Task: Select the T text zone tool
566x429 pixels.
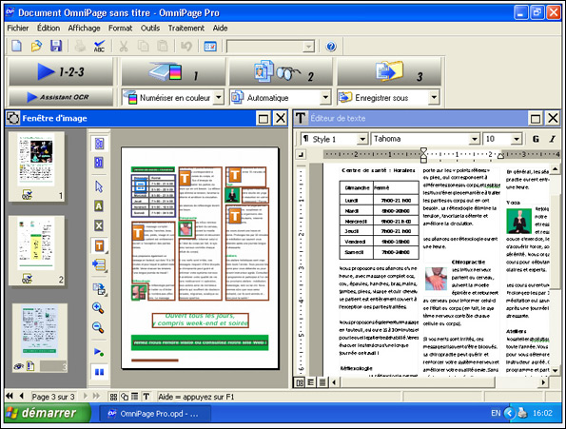Action: pos(99,245)
